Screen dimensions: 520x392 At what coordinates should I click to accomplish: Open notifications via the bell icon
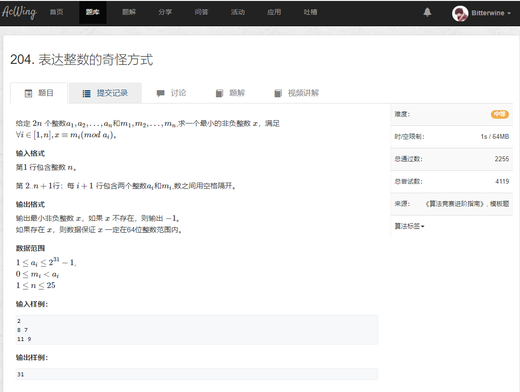coord(427,13)
